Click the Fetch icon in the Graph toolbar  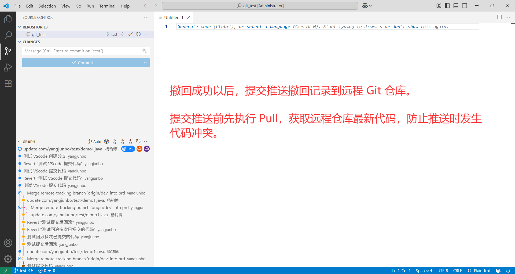click(x=115, y=141)
